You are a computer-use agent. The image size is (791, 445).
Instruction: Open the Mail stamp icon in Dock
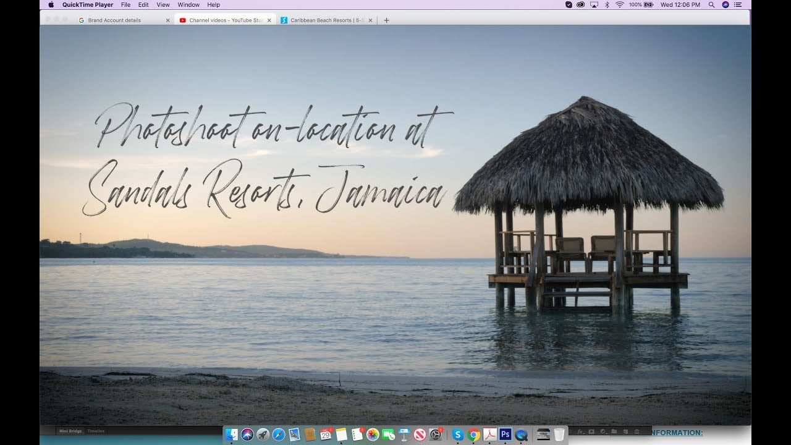[294, 434]
